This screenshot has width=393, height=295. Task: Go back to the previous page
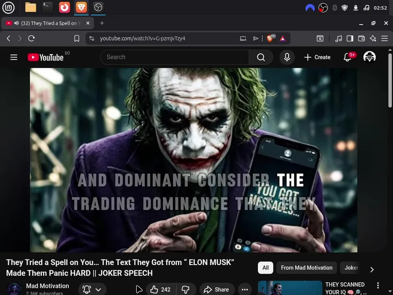click(9, 39)
